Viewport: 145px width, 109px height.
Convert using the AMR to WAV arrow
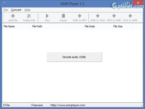pos(98,16)
